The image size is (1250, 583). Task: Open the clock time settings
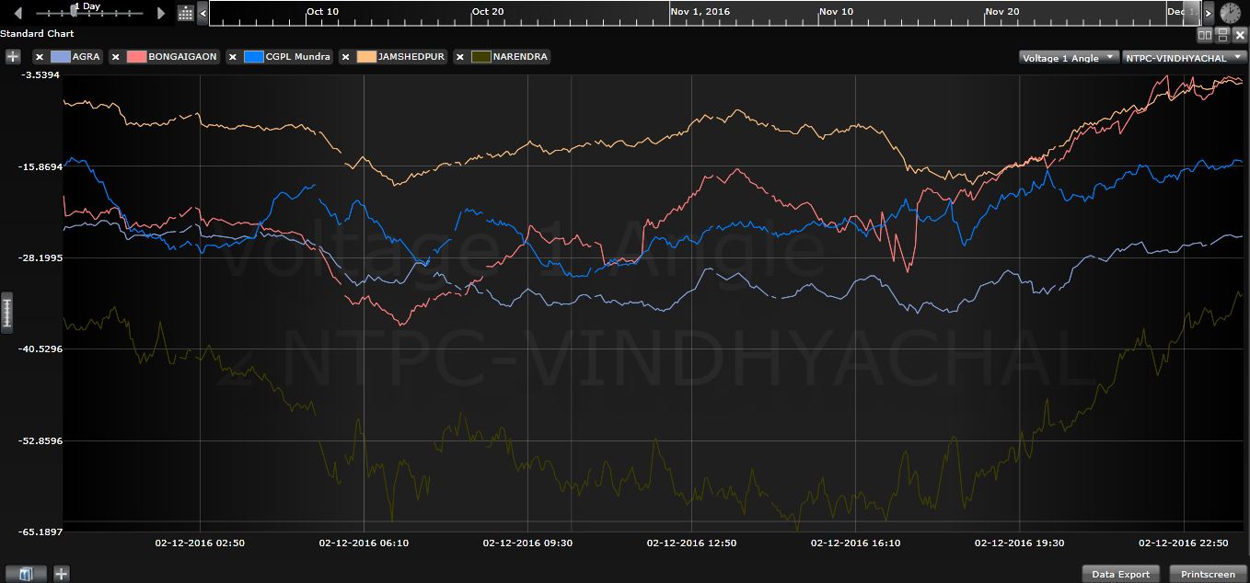pos(1230,12)
